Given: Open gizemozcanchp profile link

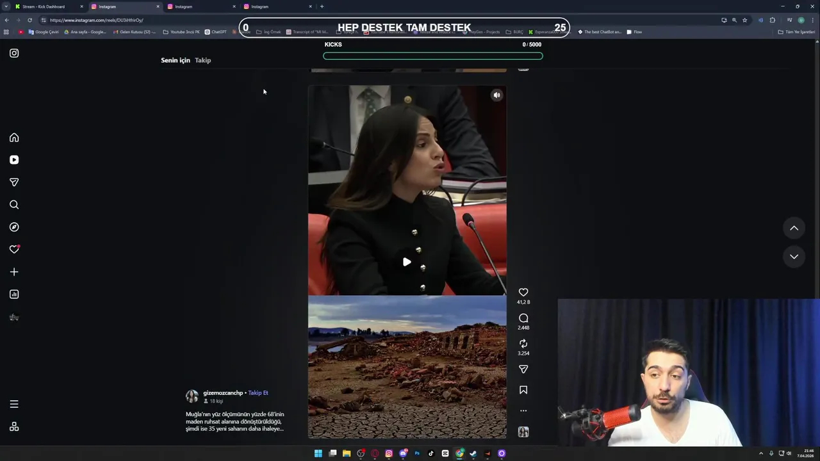Looking at the screenshot, I should tap(223, 393).
